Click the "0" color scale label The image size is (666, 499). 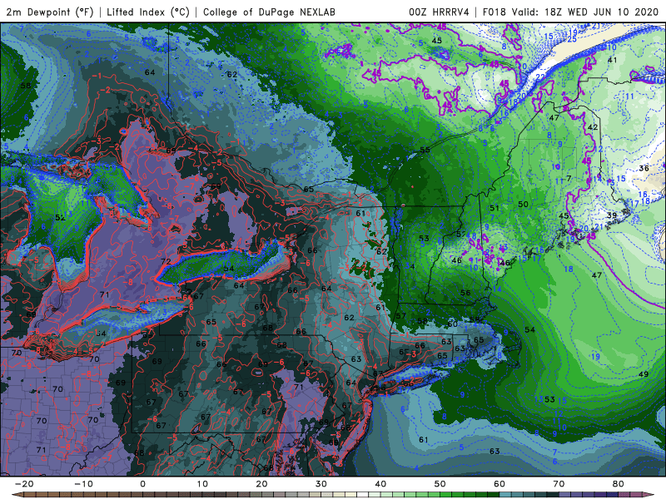tap(142, 484)
